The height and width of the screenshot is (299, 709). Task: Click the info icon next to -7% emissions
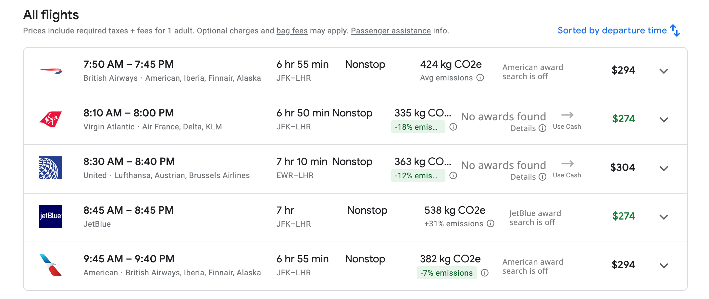coord(484,273)
